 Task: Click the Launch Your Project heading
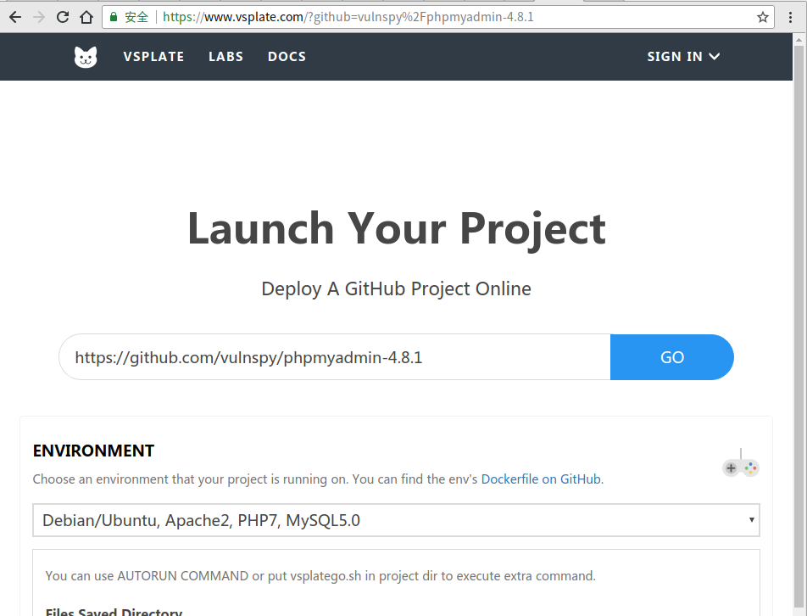397,228
